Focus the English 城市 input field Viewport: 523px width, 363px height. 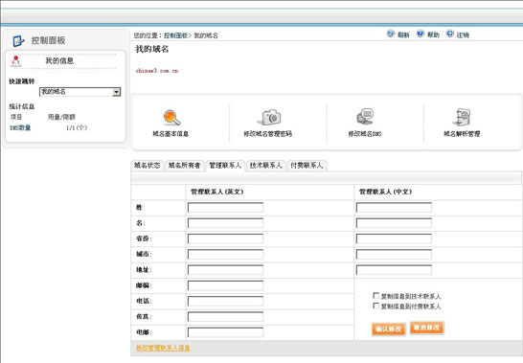point(225,254)
